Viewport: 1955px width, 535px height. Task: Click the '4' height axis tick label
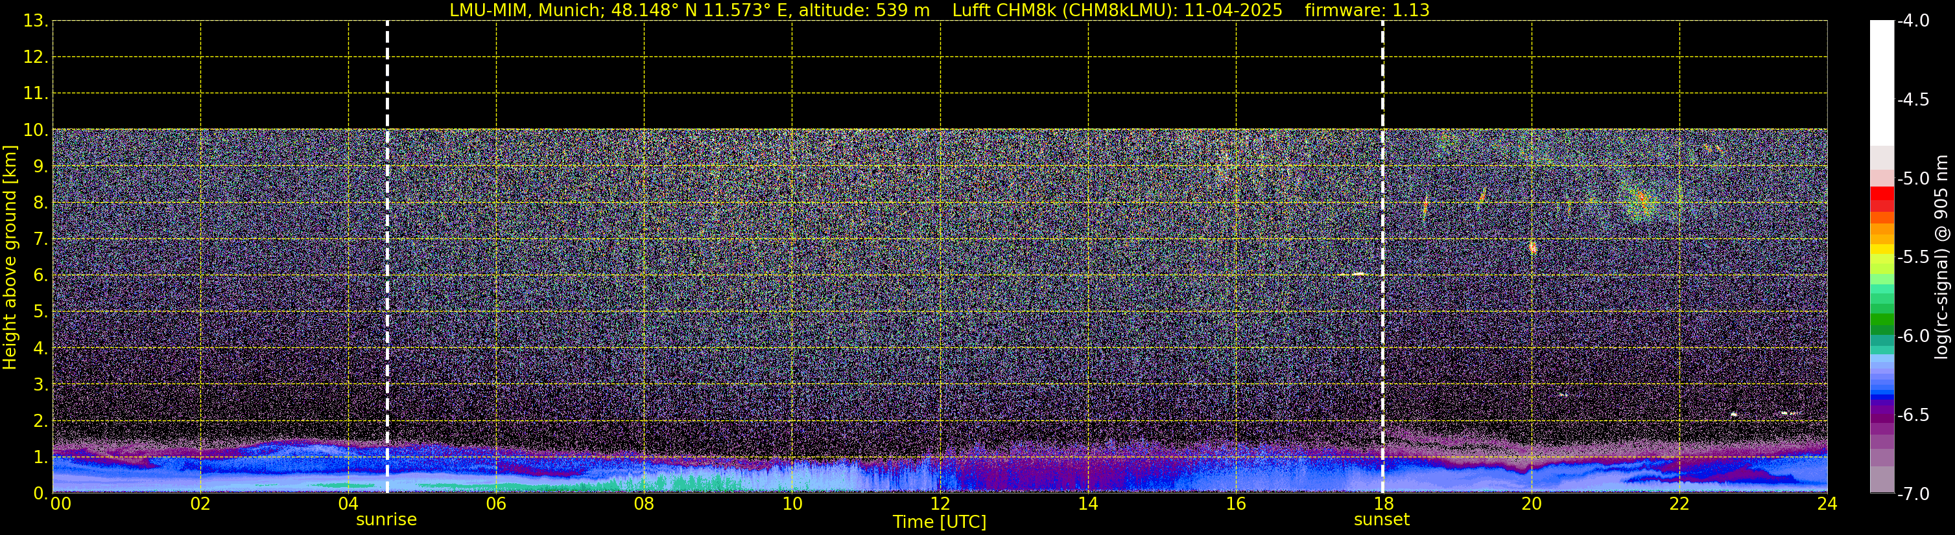click(40, 348)
